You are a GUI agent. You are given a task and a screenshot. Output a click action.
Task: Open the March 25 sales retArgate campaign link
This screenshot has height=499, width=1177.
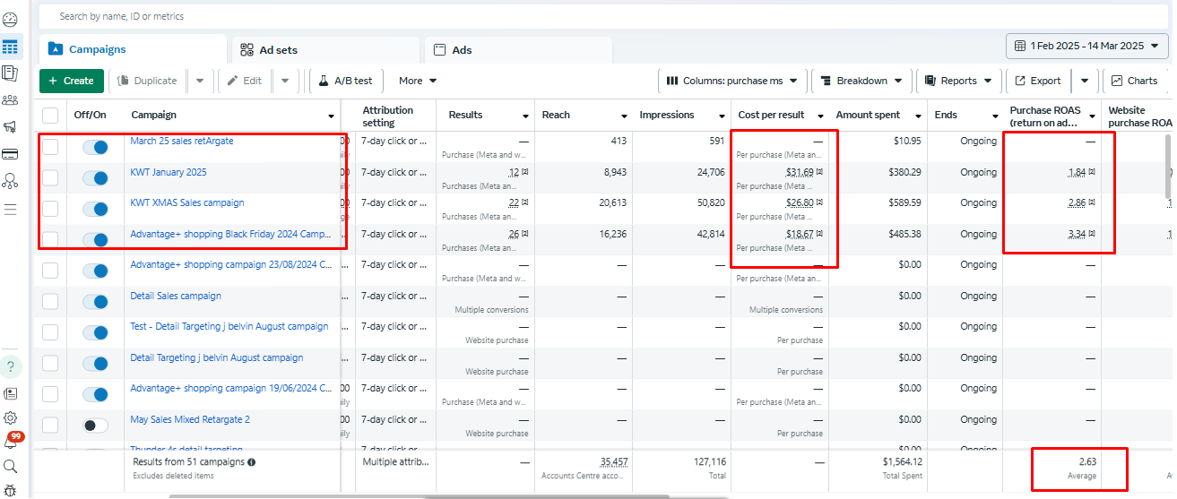coord(182,141)
